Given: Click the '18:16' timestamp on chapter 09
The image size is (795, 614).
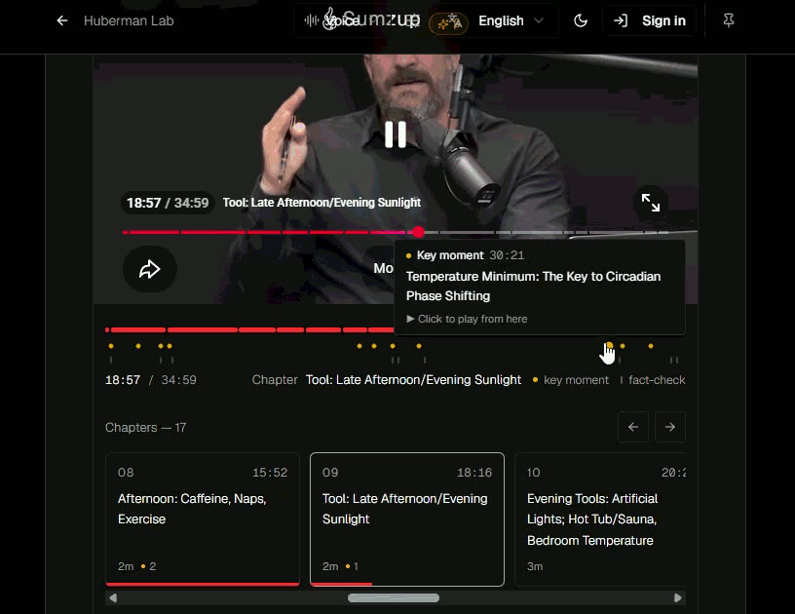Looking at the screenshot, I should click(474, 473).
